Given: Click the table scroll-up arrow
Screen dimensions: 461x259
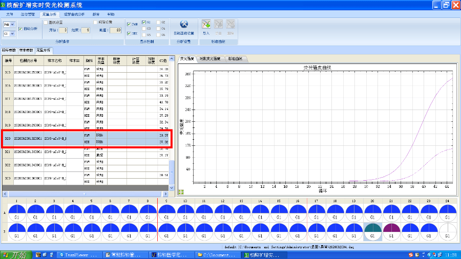Looking at the screenshot, I should coord(172,59).
